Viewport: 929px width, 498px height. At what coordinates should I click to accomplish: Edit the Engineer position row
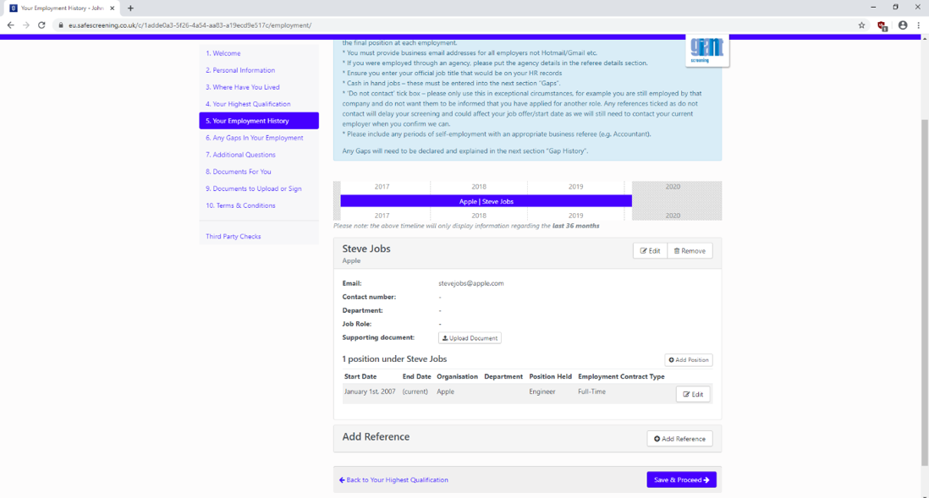coord(693,394)
